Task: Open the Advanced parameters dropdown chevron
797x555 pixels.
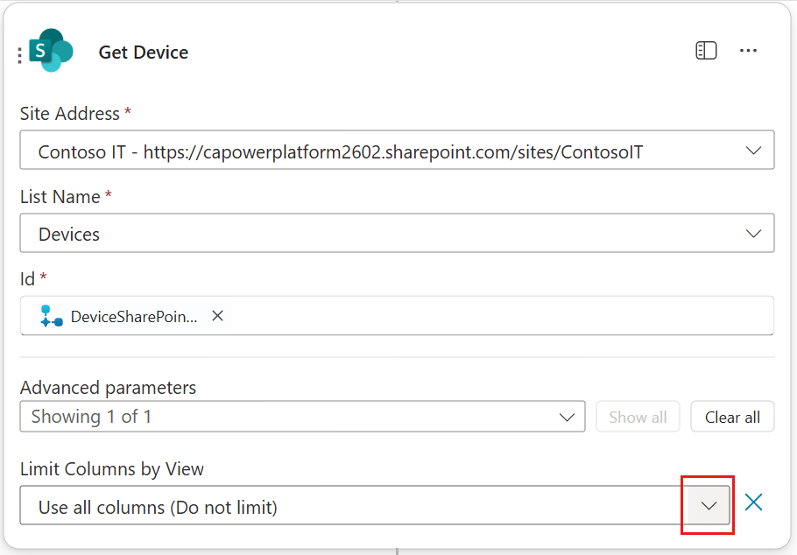Action: click(x=567, y=418)
